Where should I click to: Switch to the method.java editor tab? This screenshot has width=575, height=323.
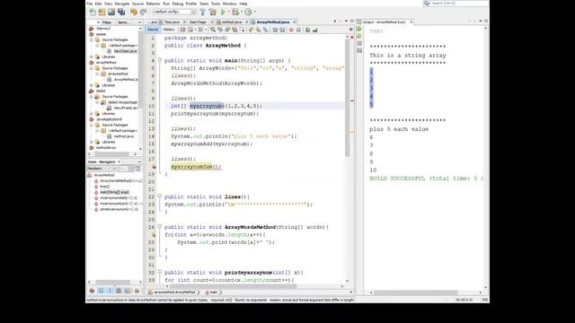232,22
